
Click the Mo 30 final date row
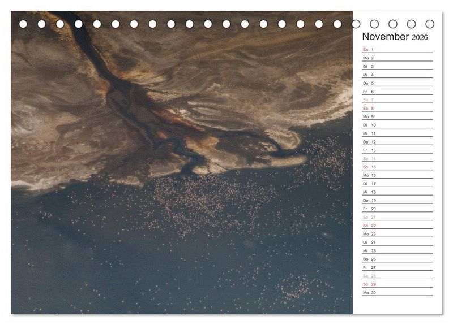(397, 293)
